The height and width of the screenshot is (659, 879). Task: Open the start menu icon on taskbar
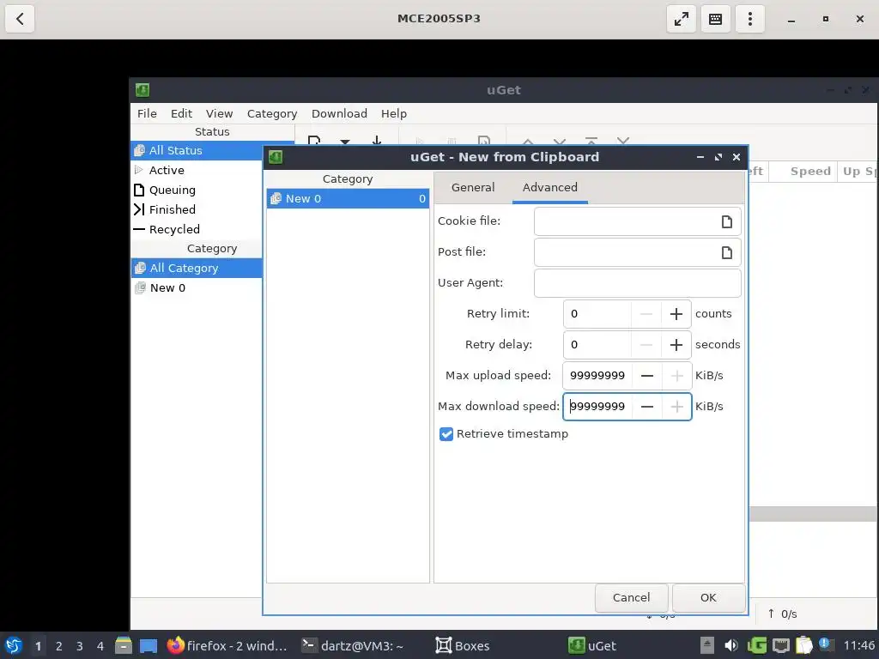[x=14, y=645]
